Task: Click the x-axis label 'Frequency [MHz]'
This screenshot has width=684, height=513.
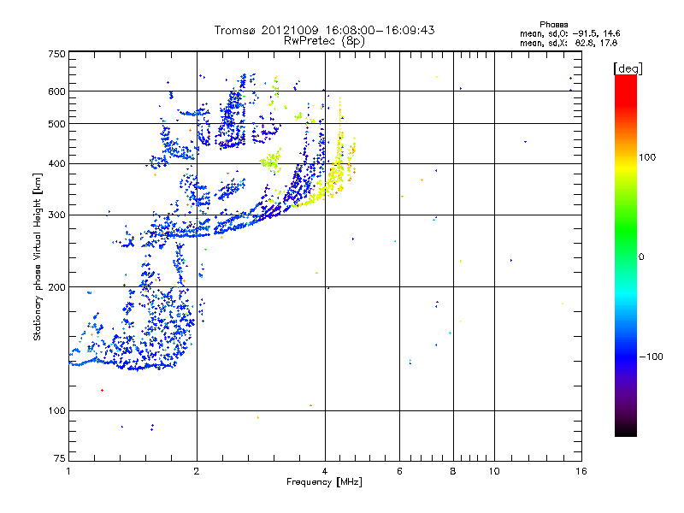Action: click(324, 482)
